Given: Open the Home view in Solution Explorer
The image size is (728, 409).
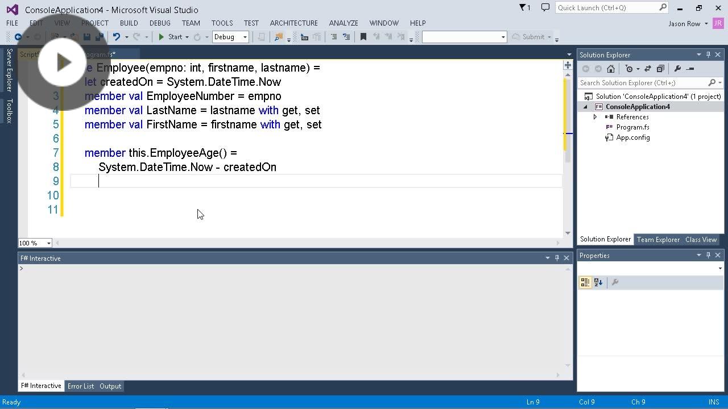Looking at the screenshot, I should 611,68.
